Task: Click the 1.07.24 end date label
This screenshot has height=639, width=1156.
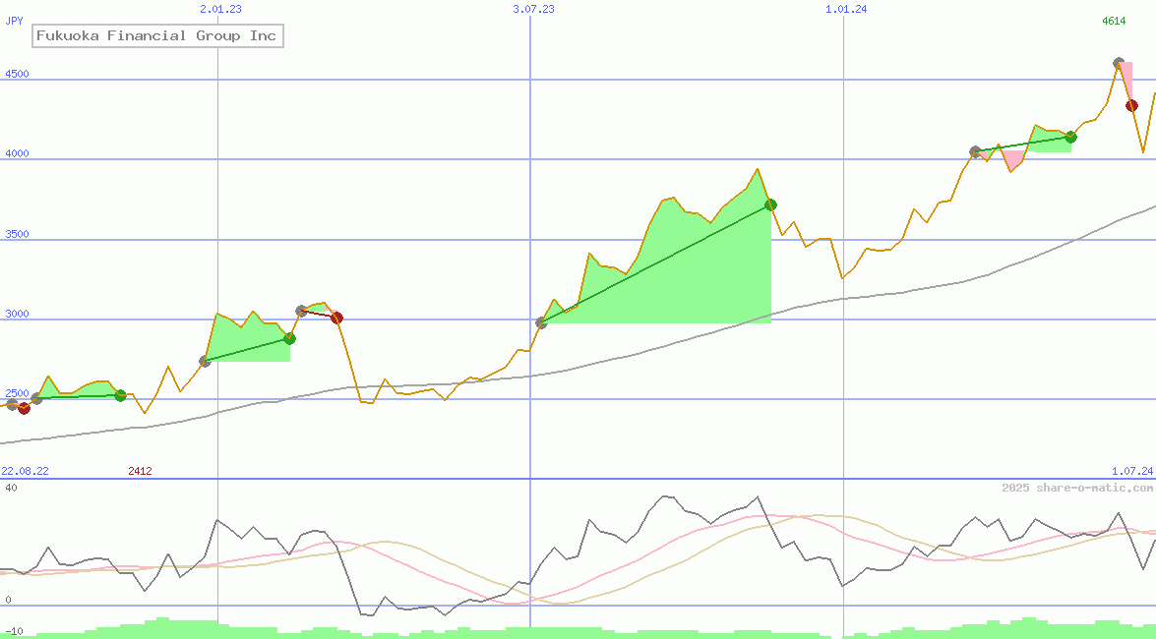Action: click(x=1132, y=471)
